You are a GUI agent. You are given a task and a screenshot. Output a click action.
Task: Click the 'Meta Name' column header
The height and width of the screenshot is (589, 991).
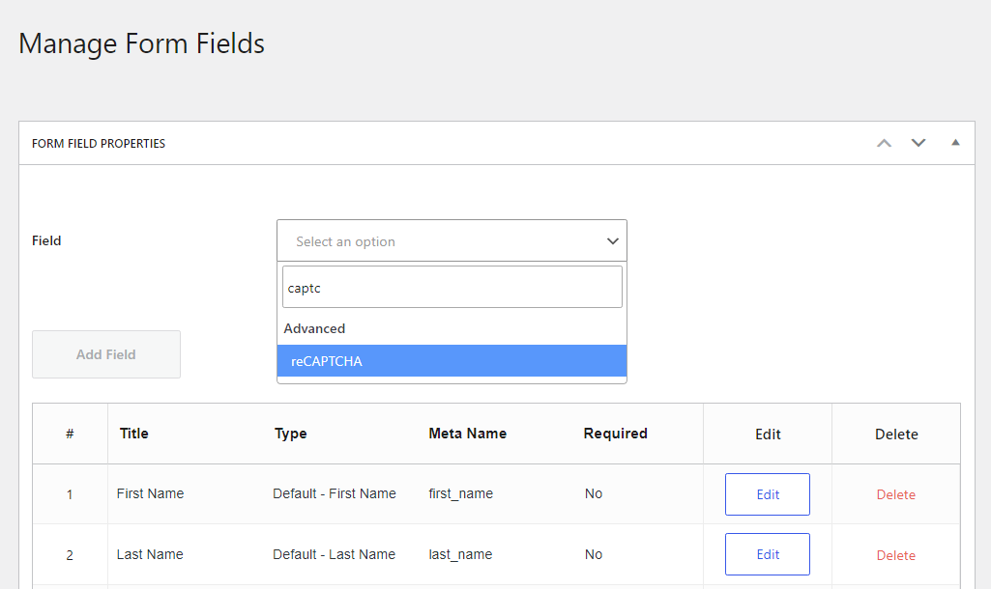pyautogui.click(x=468, y=434)
